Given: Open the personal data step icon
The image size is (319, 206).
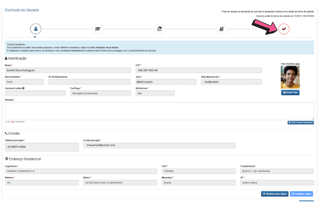Looking at the screenshot, I should point(36,29).
